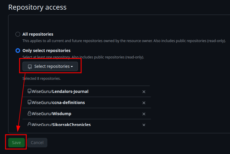Remove WiseGuru/ccna-definitions with its X icon
This screenshot has height=154, width=230.
click(x=144, y=103)
